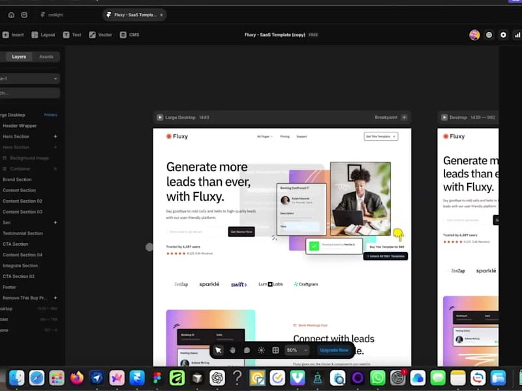Click Unlock All templates badge
522x391 pixels.
[x=386, y=256]
